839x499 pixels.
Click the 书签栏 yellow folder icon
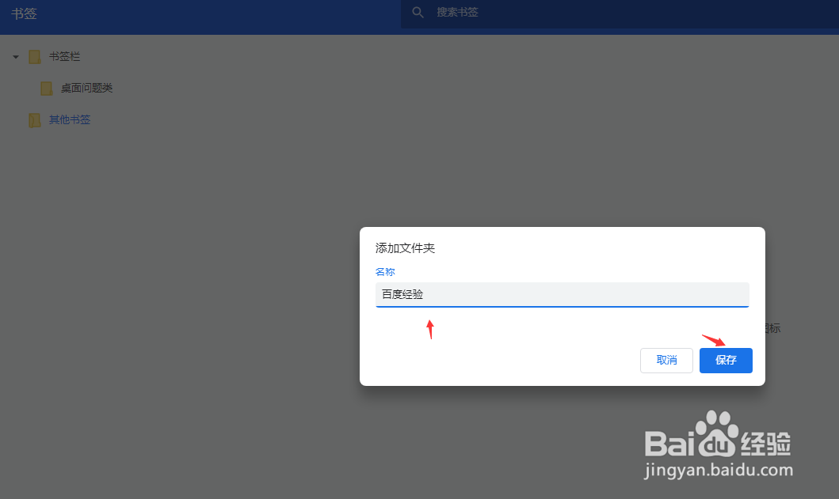(x=34, y=56)
